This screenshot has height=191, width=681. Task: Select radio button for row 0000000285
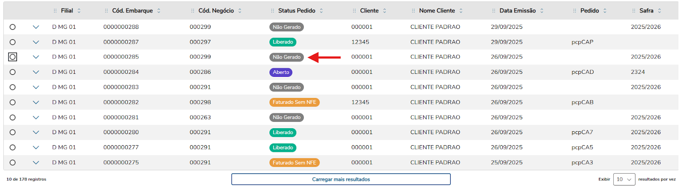click(13, 57)
